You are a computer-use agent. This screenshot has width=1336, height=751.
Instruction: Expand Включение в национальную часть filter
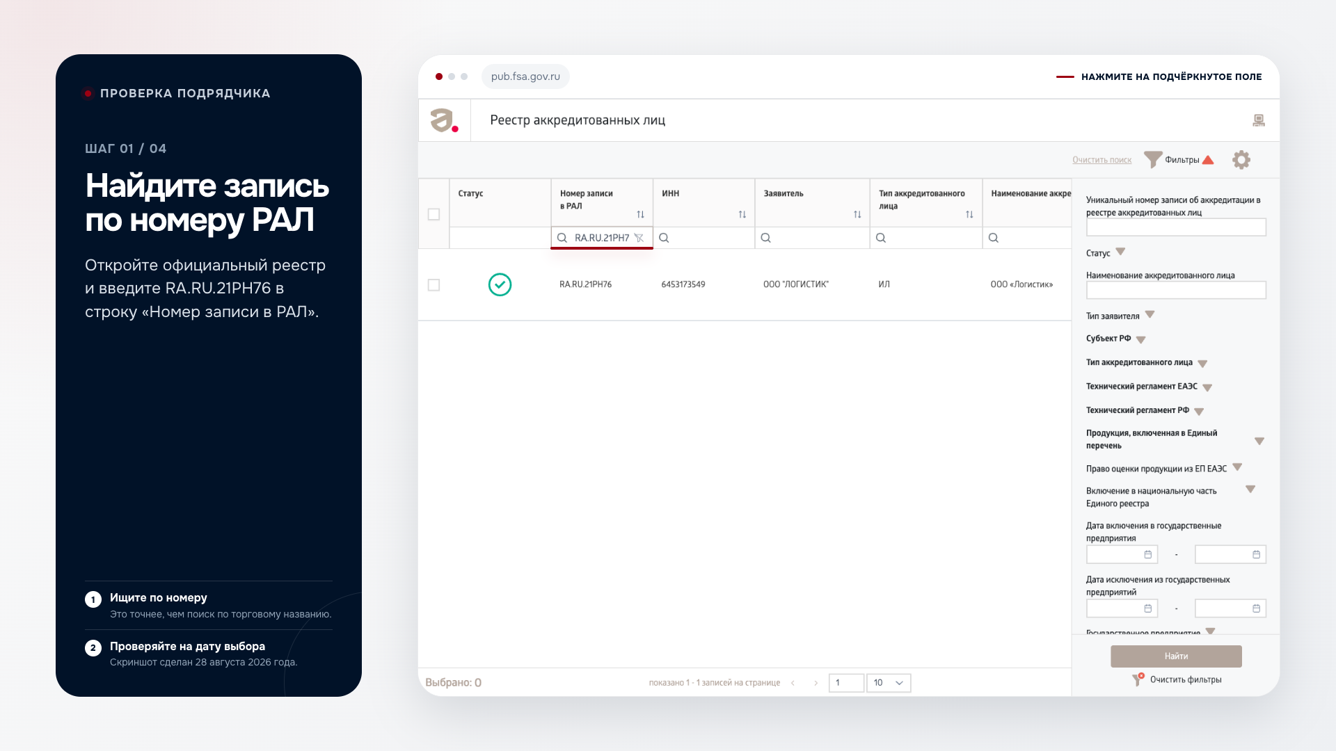(1250, 489)
